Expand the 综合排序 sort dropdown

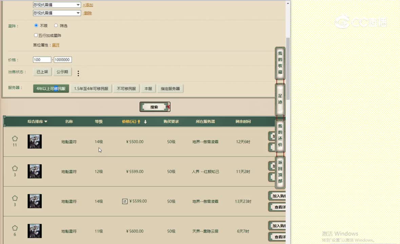click(38, 122)
